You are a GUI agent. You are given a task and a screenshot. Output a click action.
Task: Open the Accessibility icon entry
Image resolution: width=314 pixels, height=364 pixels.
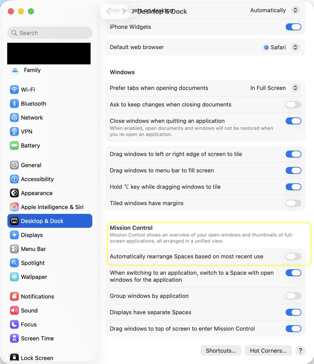[14, 179]
